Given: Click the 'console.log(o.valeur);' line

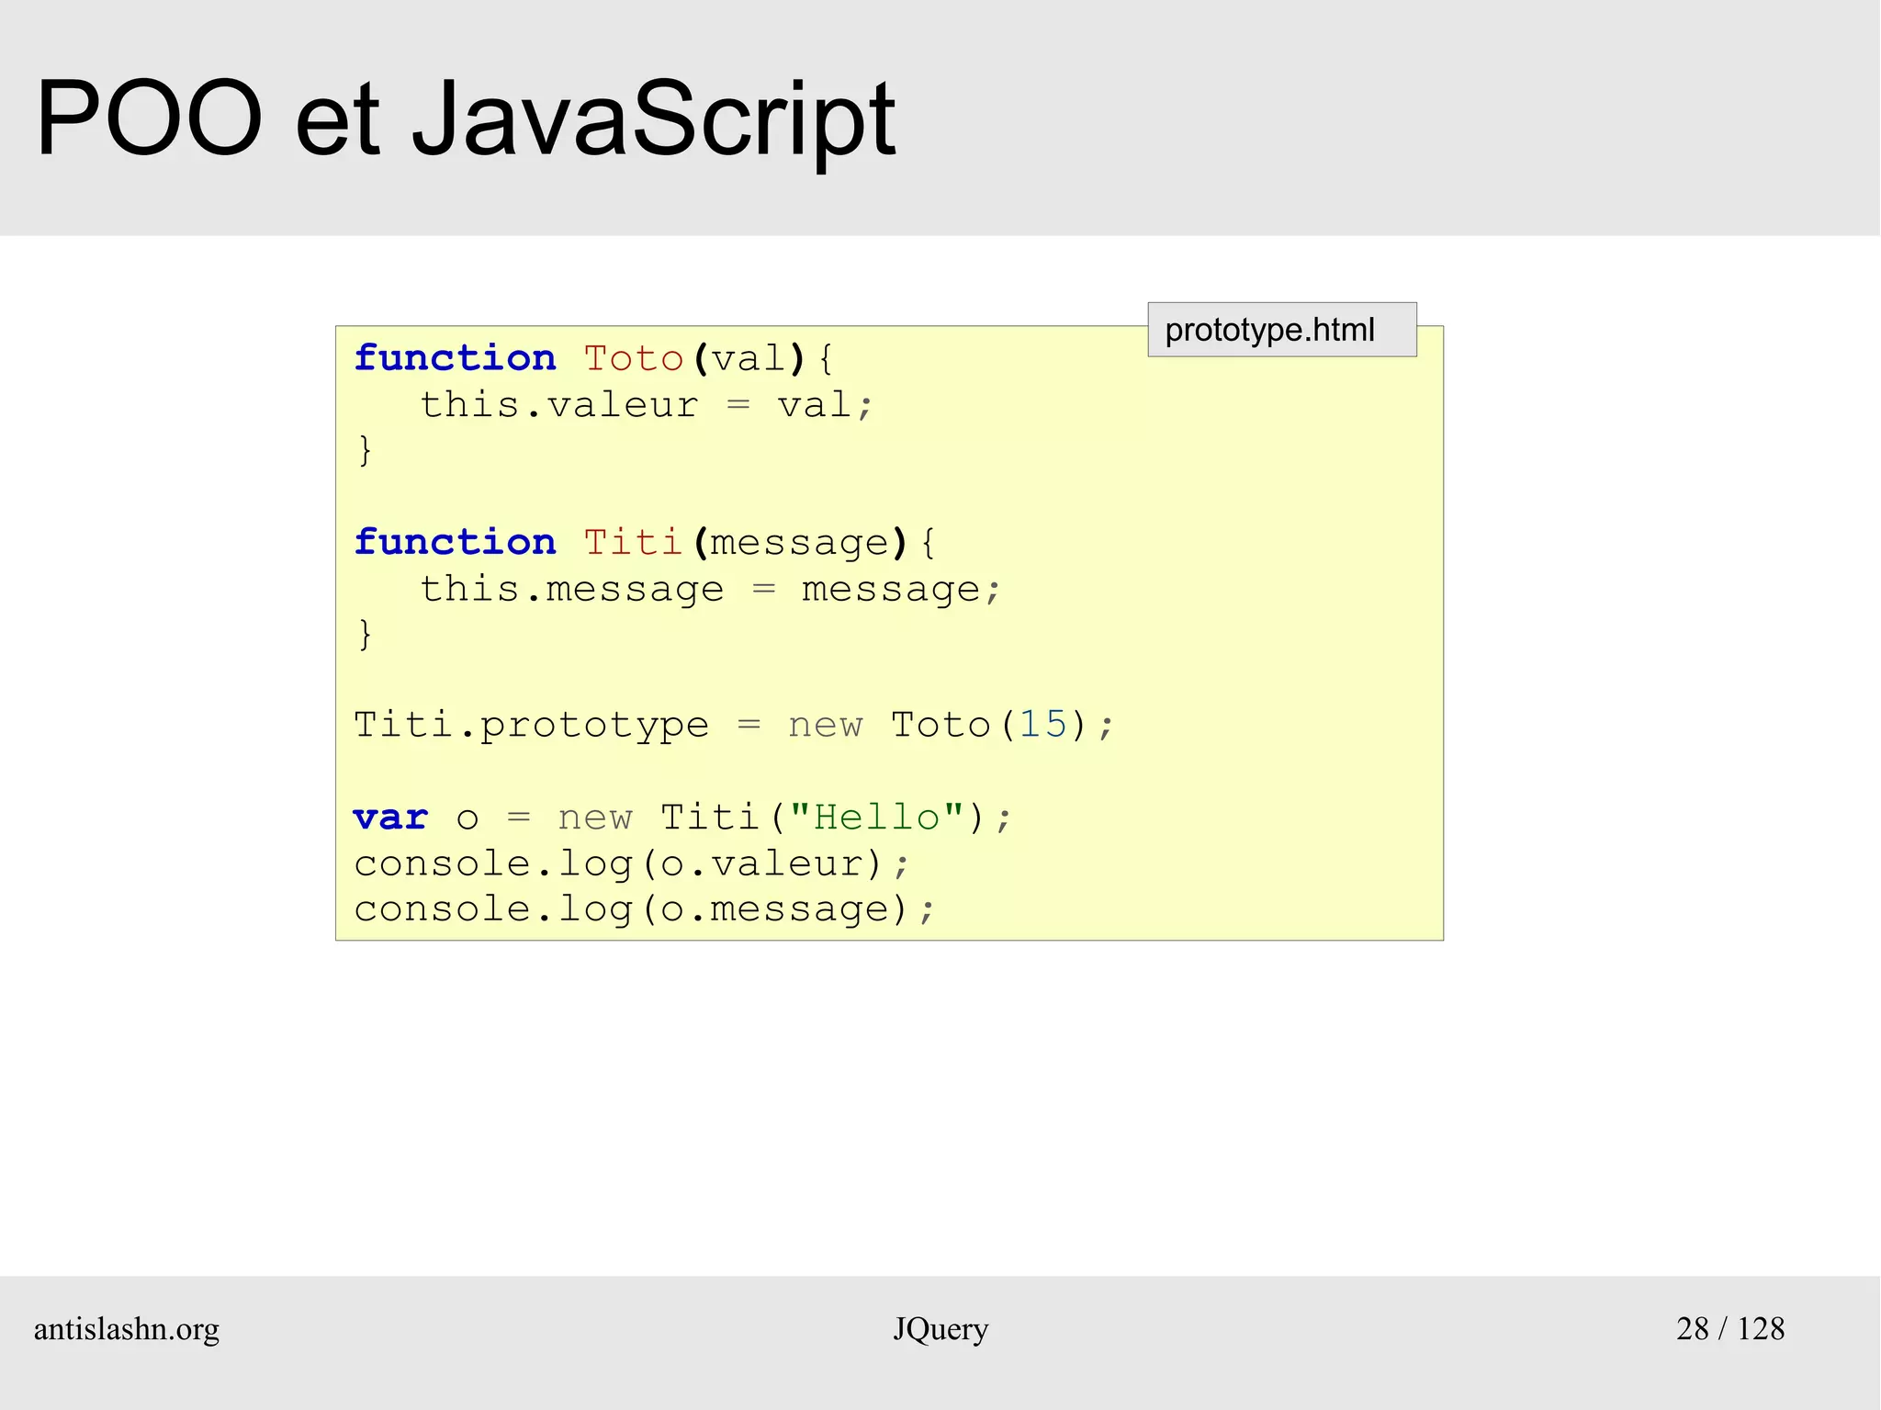Looking at the screenshot, I should click(632, 863).
